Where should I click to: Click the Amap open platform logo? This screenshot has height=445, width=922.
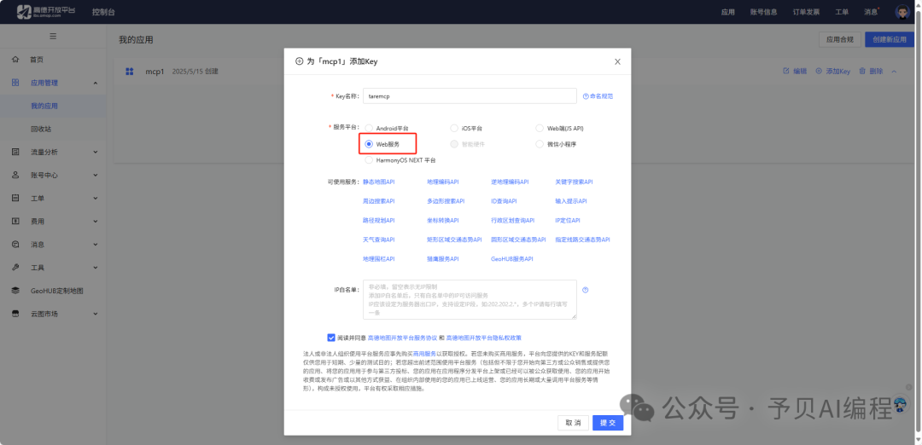[x=46, y=12]
